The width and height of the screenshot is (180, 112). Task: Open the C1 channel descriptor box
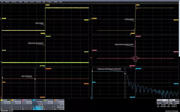[5, 105]
